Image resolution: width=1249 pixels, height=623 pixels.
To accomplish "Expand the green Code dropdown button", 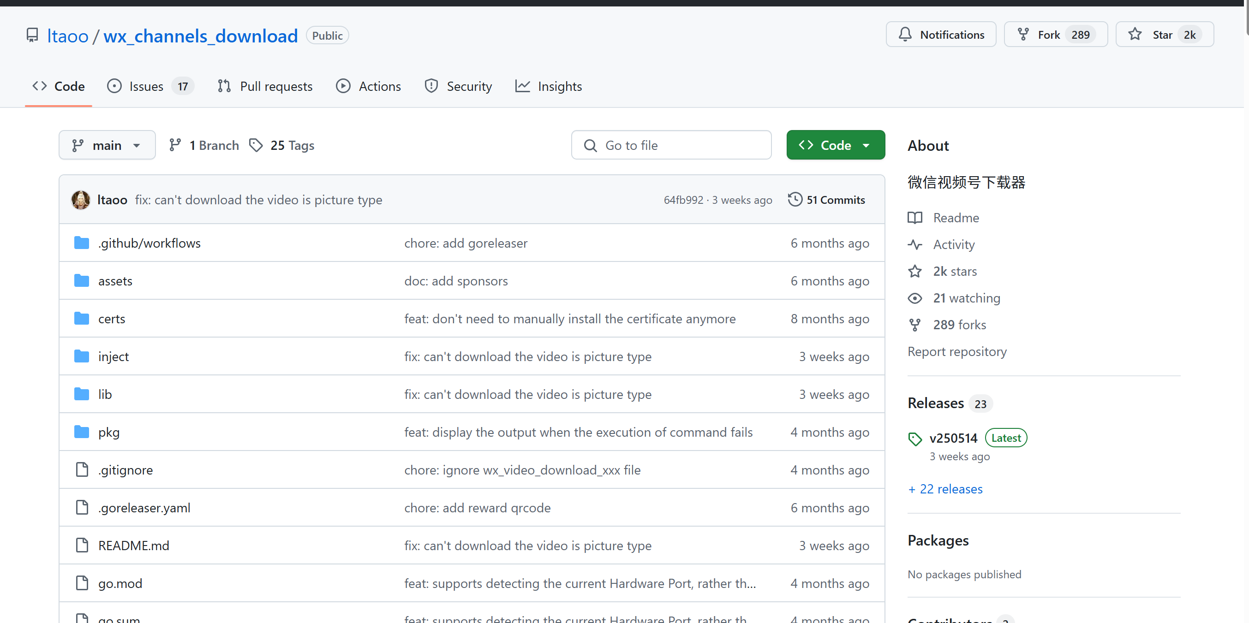I will (x=836, y=145).
